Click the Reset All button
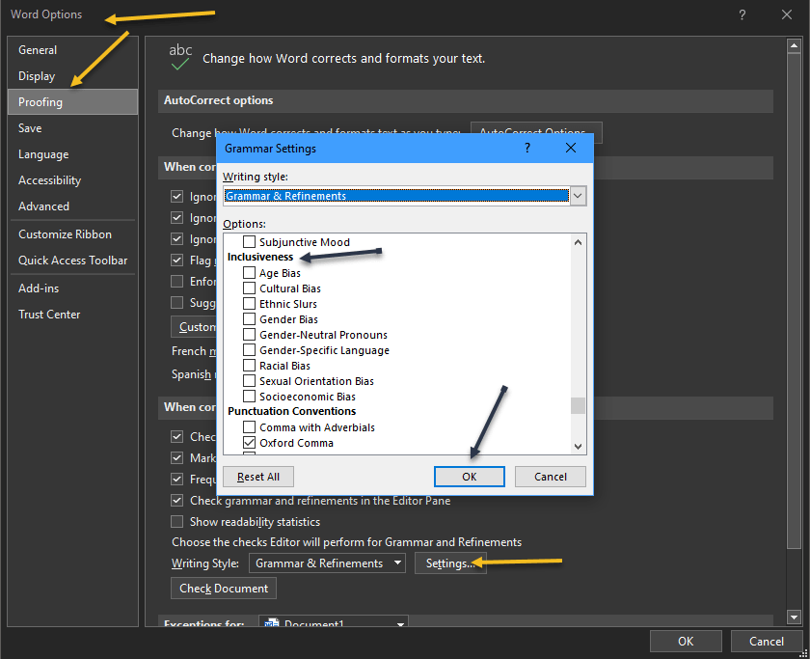Screen dimensions: 810x659 [258, 477]
